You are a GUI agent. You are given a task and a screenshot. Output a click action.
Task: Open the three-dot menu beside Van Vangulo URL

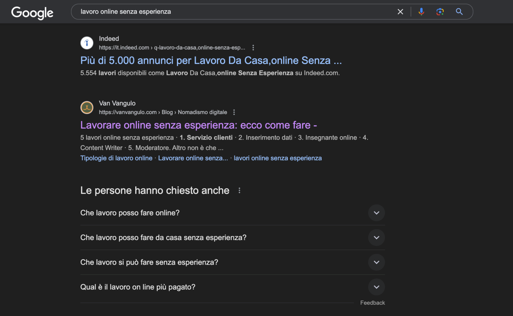(234, 112)
